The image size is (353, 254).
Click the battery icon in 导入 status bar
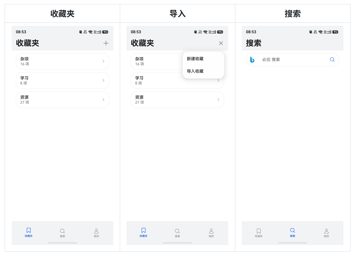tap(220, 32)
